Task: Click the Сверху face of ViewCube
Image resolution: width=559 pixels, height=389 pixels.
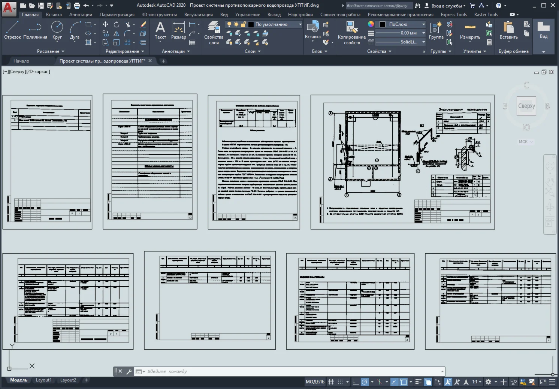Action: [x=526, y=106]
